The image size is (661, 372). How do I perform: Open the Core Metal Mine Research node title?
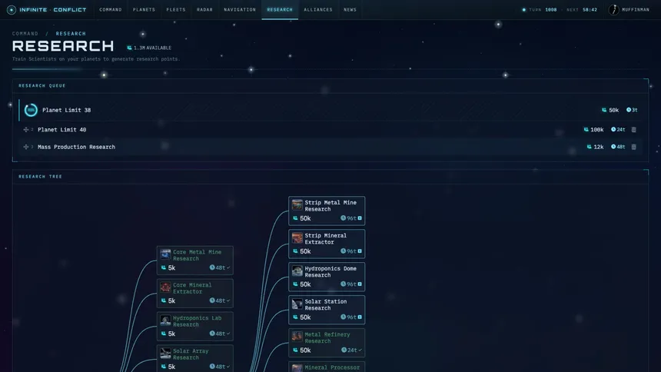pyautogui.click(x=197, y=255)
